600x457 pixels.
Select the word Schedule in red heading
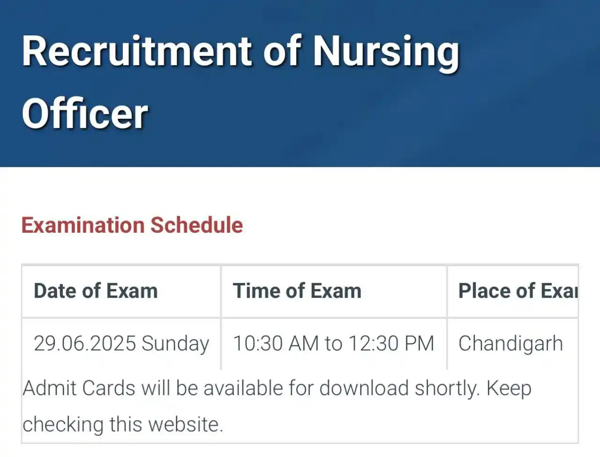click(197, 225)
